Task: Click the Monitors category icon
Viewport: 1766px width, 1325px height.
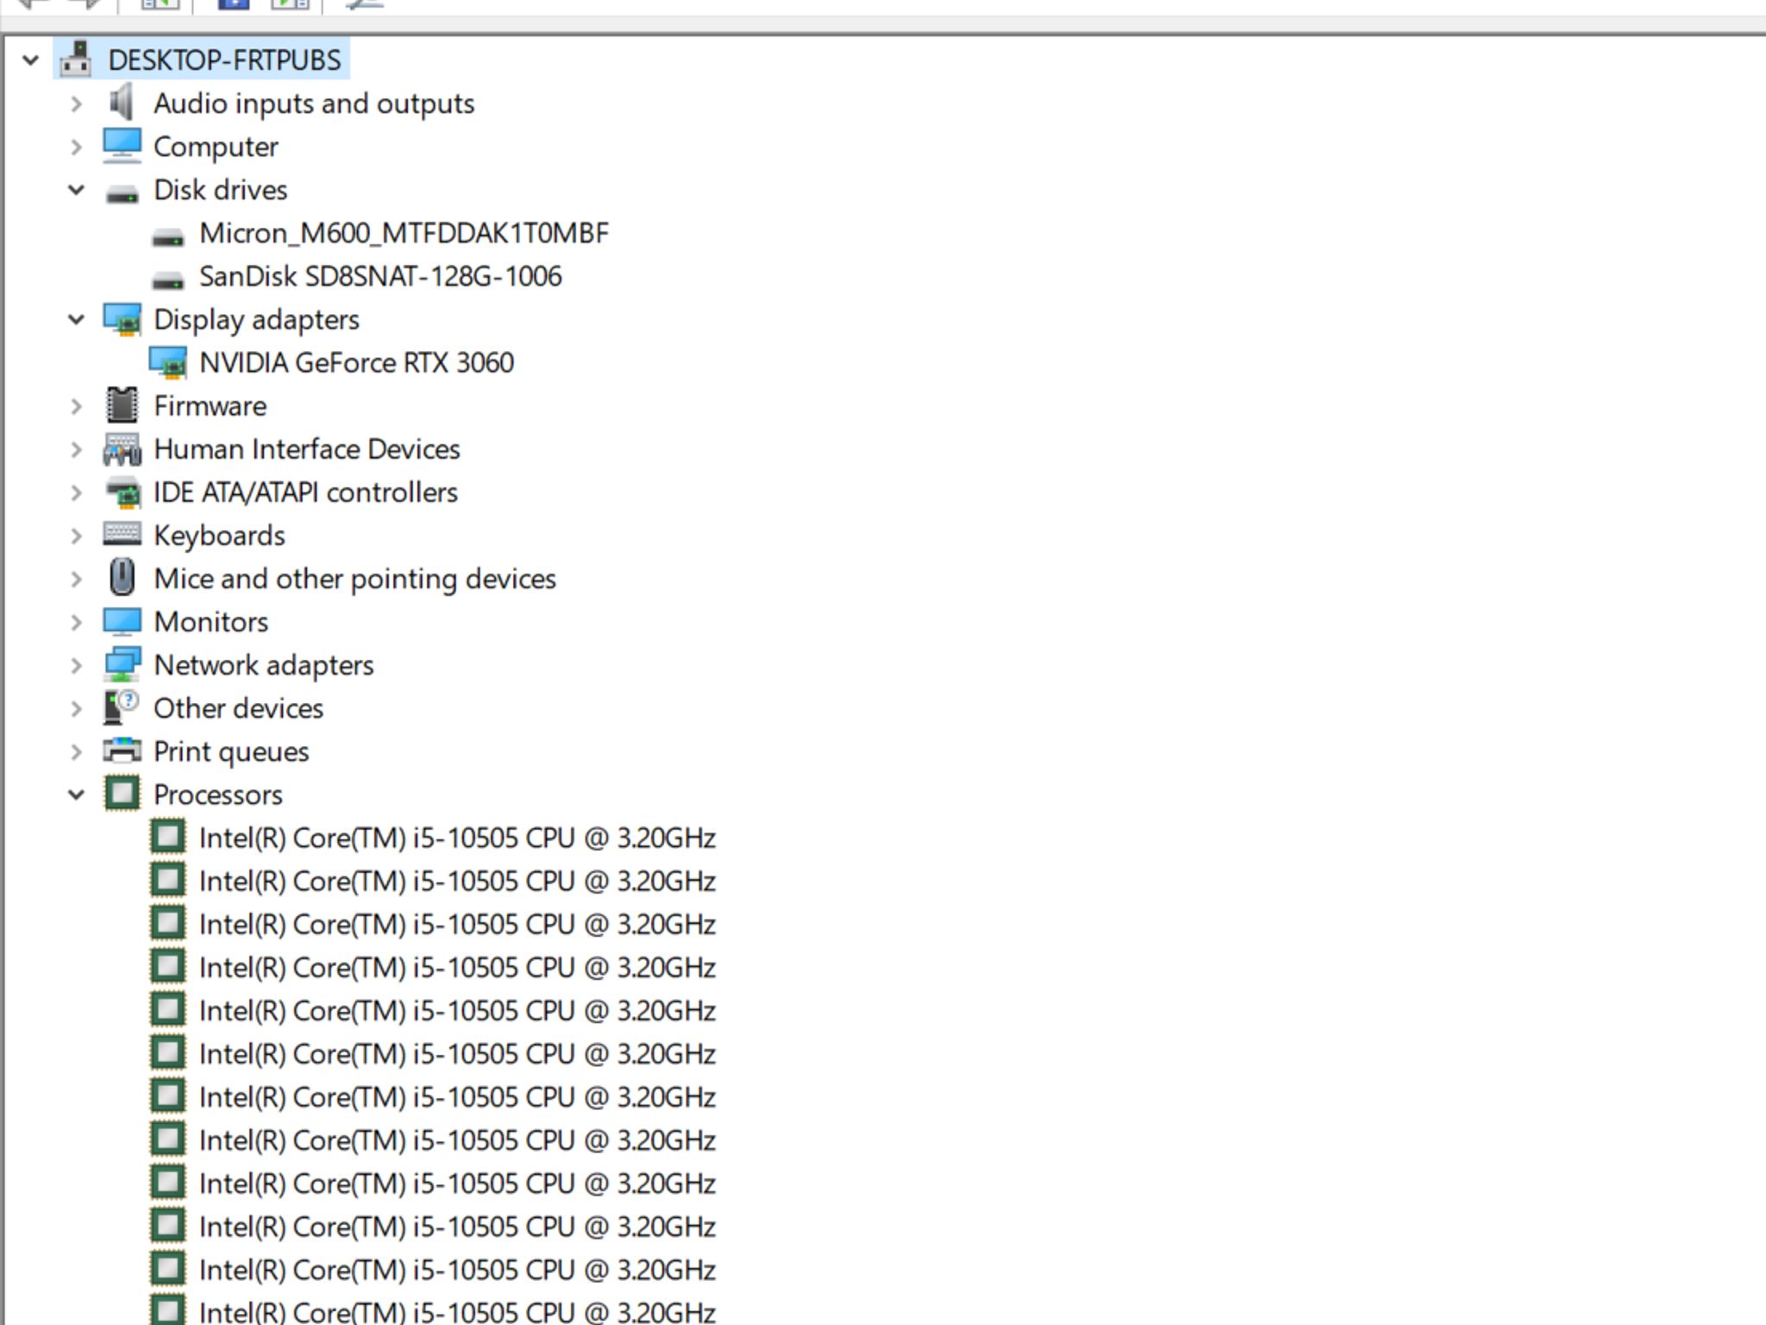Action: tap(122, 621)
